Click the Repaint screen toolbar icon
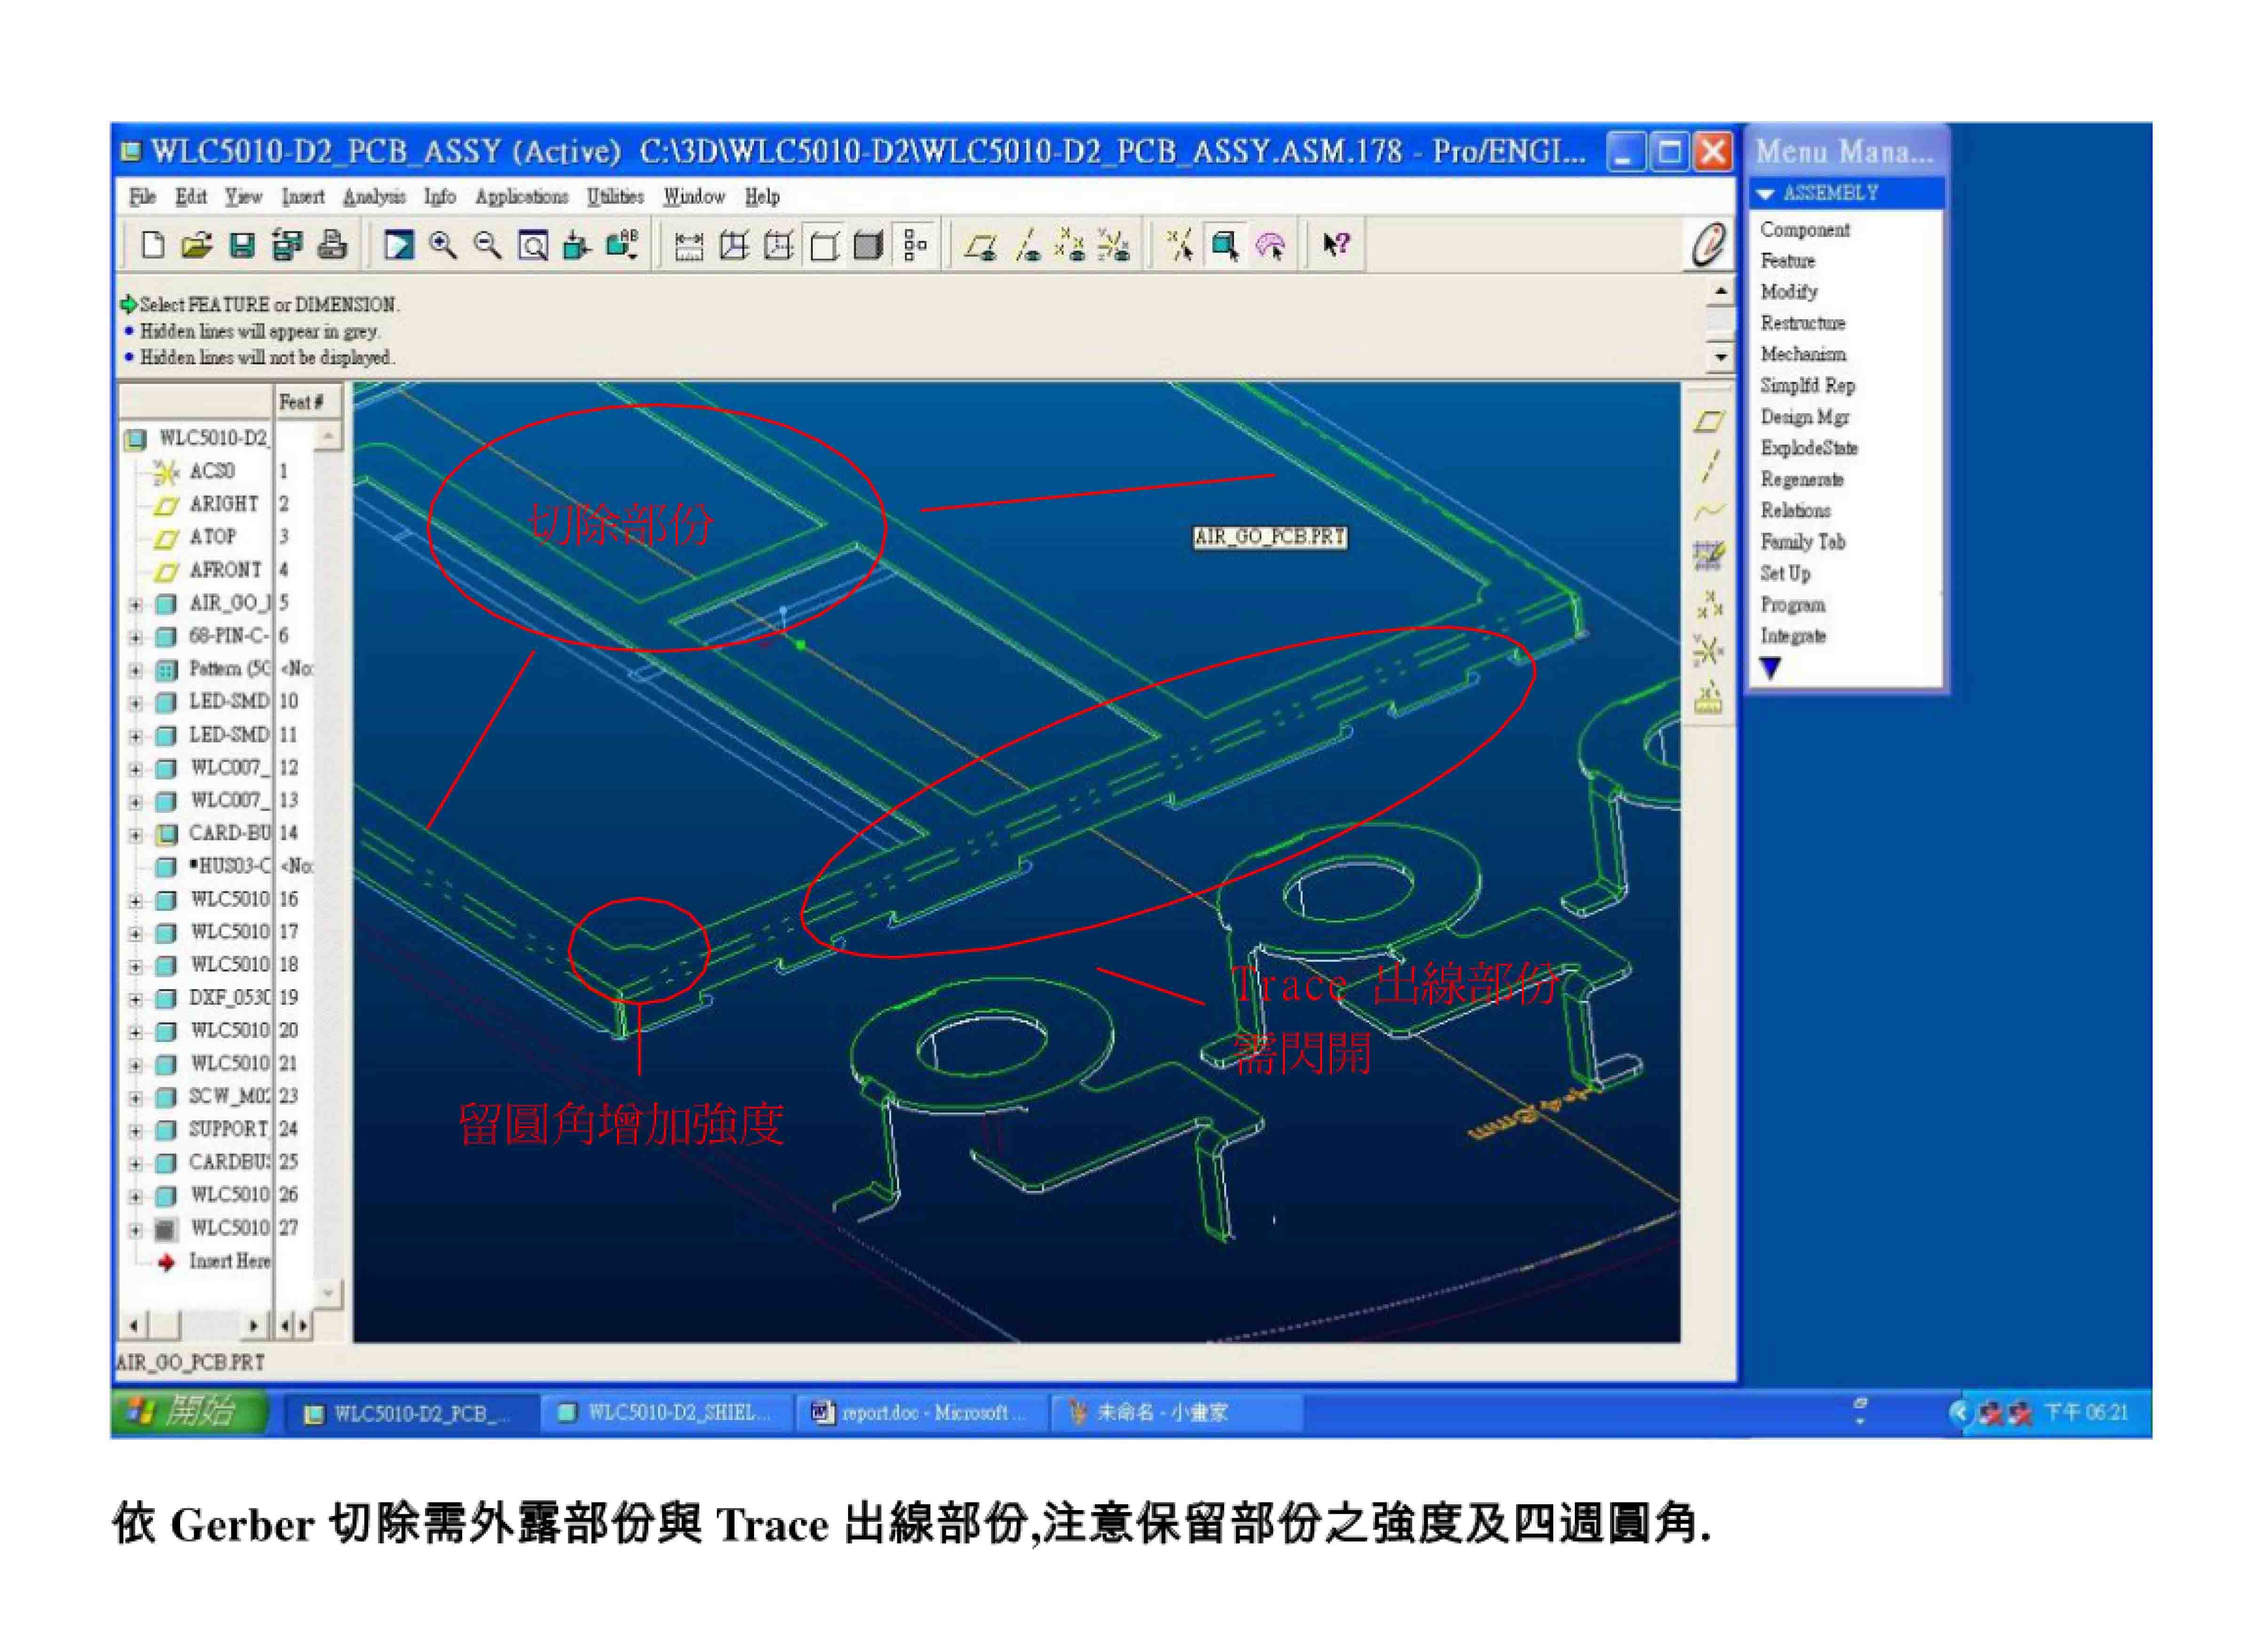The width and height of the screenshot is (2263, 1652). pos(399,245)
